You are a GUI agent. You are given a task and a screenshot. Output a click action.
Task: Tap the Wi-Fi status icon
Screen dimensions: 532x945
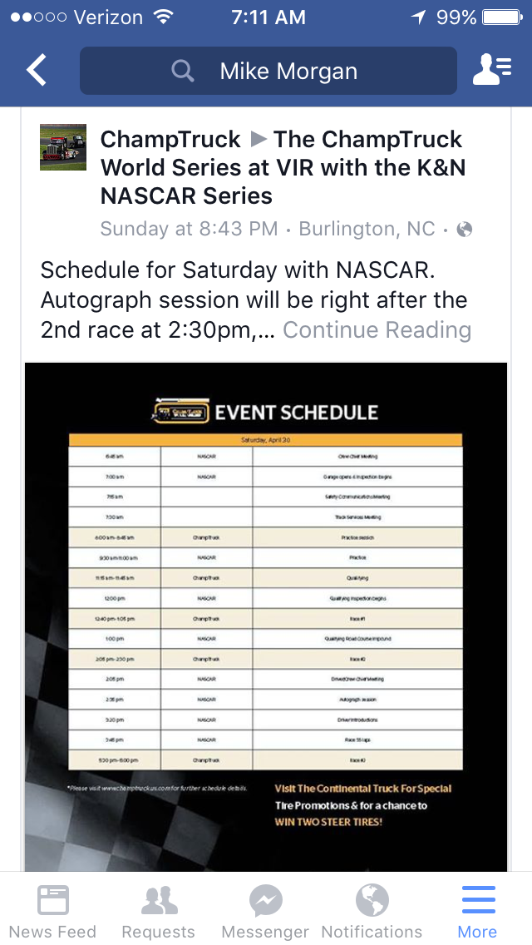tap(164, 17)
